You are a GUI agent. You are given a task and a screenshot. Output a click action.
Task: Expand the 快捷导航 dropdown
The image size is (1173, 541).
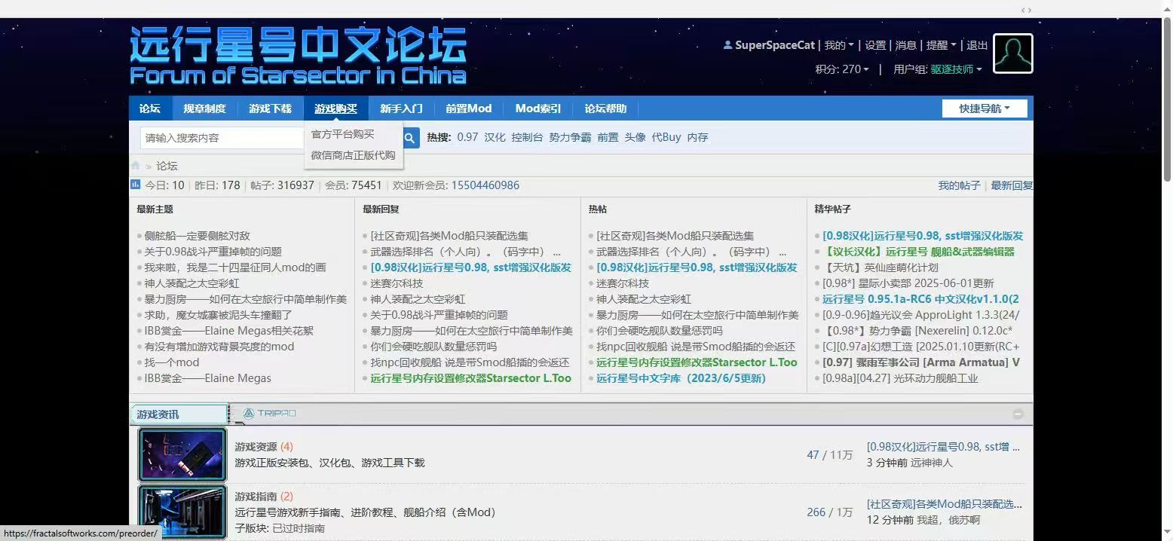[x=986, y=109]
